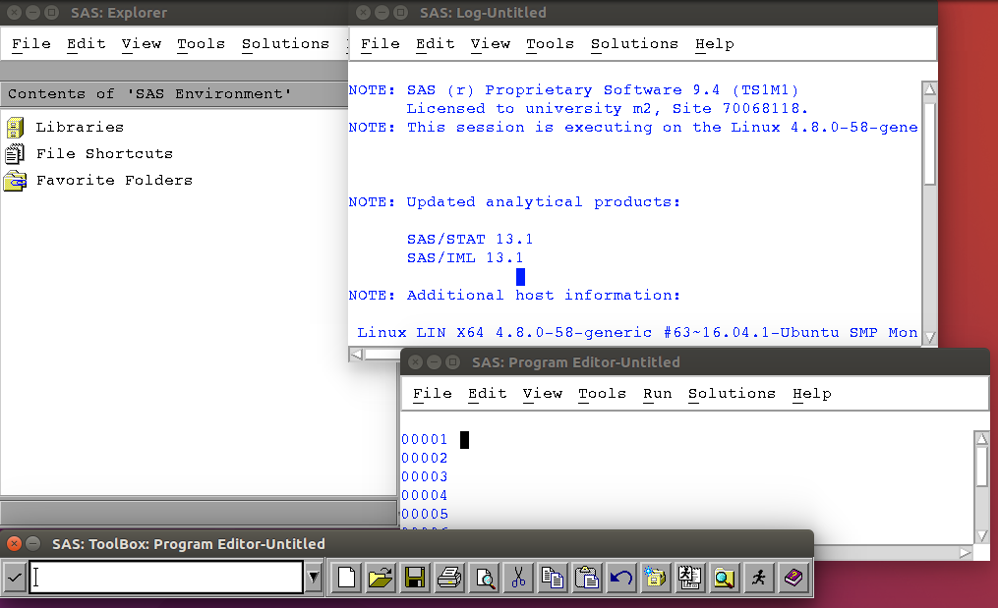
Task: Open the File menu in Log window
Action: pyautogui.click(x=380, y=44)
